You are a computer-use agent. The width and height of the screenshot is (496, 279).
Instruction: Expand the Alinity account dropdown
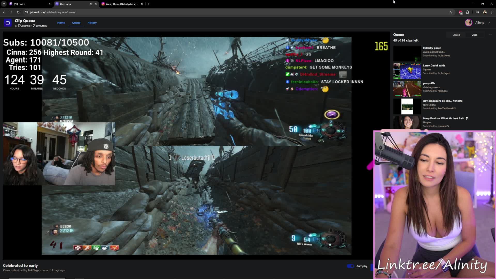tap(489, 23)
